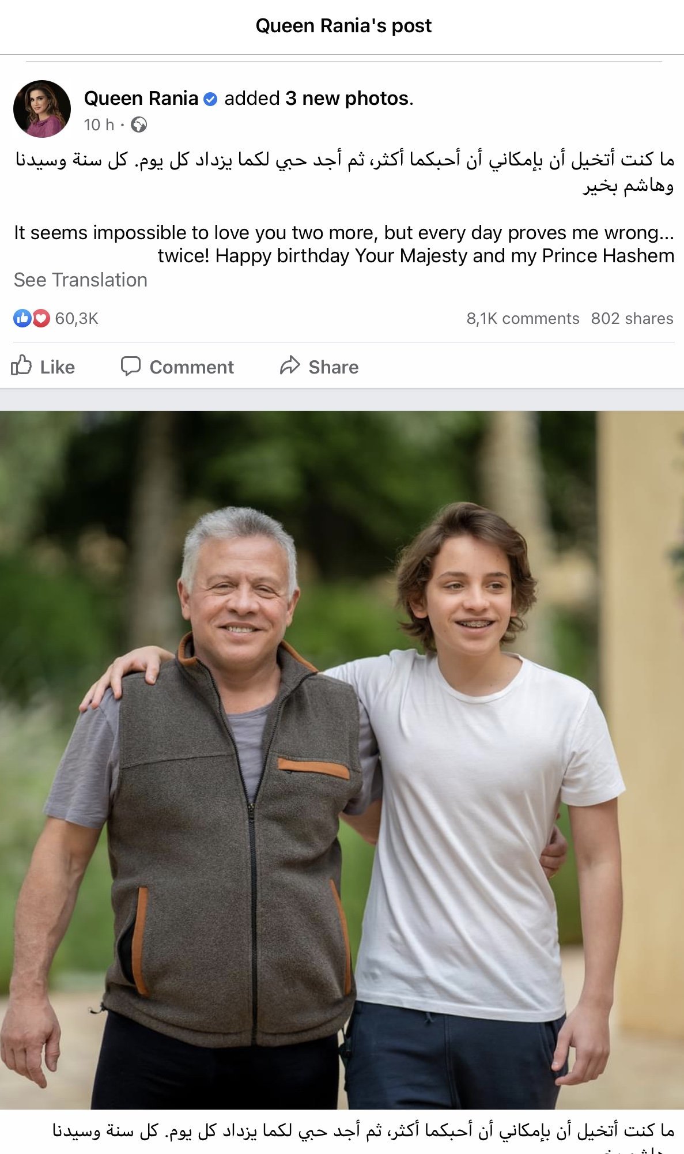Viewport: 684px width, 1154px height.
Task: Click See Translation link
Action: tap(81, 280)
